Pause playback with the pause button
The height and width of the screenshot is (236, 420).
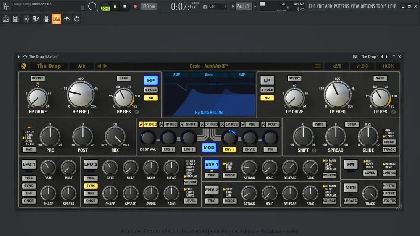point(115,6)
